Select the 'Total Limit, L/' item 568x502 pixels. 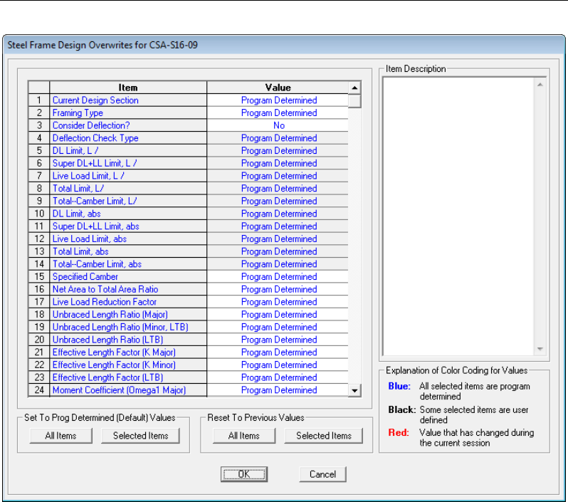128,189
